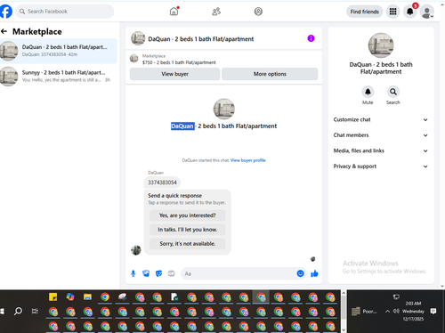Open Sticky Notes in taskbar
445x333 pixels.
(x=53, y=296)
